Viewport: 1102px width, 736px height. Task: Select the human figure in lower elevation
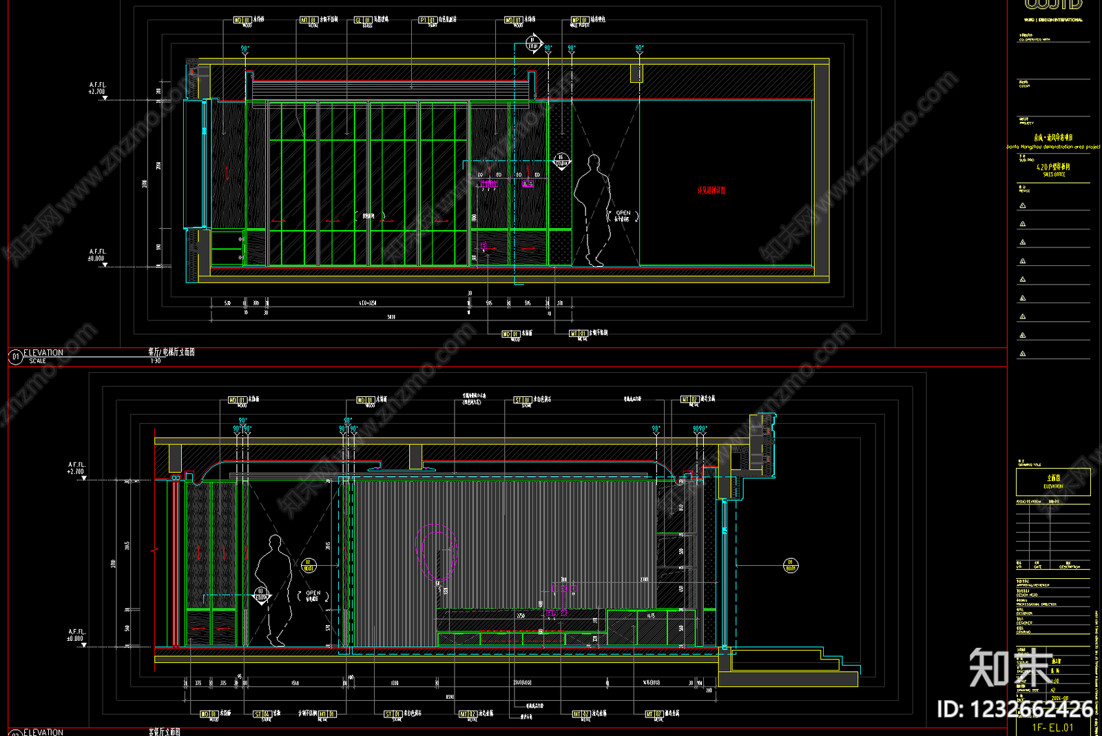click(x=273, y=591)
